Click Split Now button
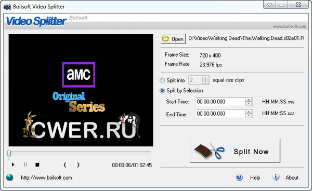Viewport: 312px width, 191px height. point(235,151)
